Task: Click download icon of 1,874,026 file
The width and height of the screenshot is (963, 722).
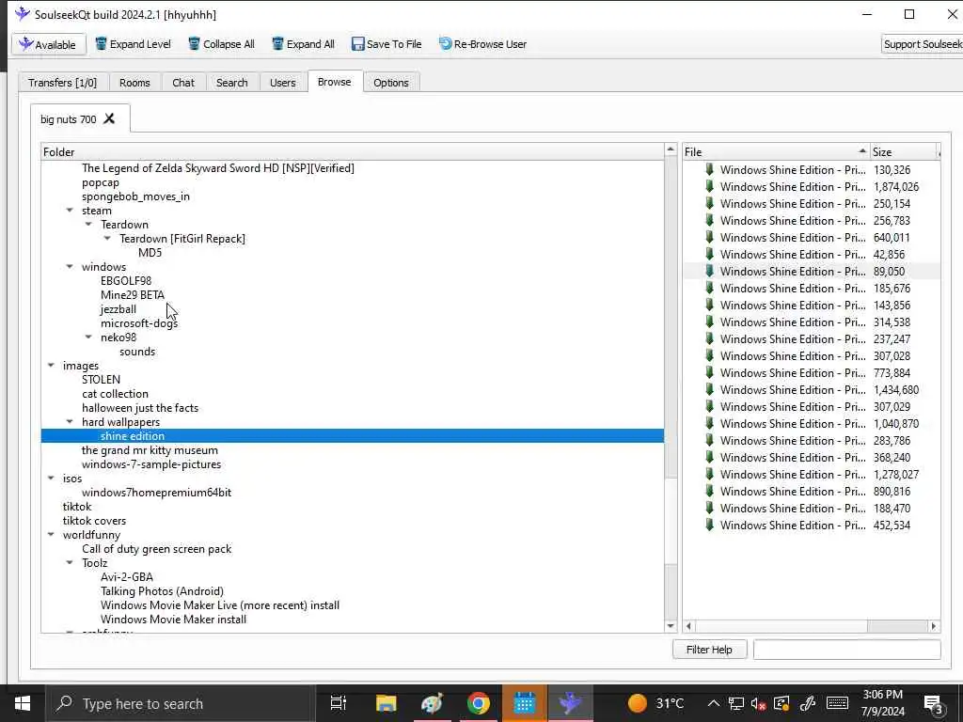Action: pyautogui.click(x=709, y=186)
